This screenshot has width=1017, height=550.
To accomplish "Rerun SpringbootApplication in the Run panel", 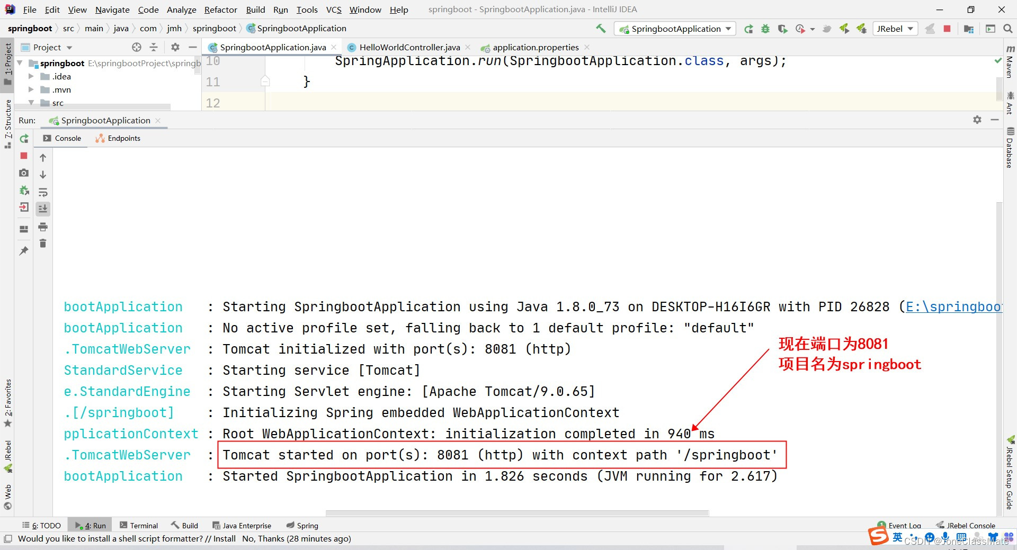I will point(24,139).
